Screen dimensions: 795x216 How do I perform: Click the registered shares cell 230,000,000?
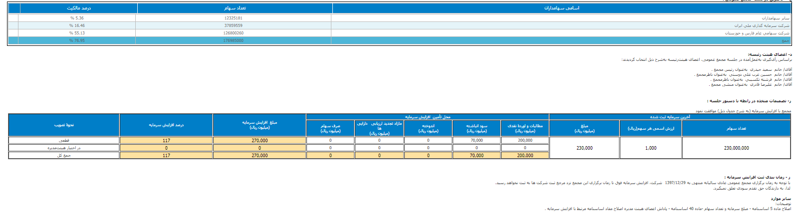pyautogui.click(x=736, y=148)
